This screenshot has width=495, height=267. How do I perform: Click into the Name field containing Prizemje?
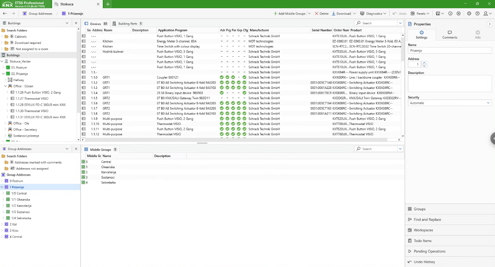tap(450, 51)
